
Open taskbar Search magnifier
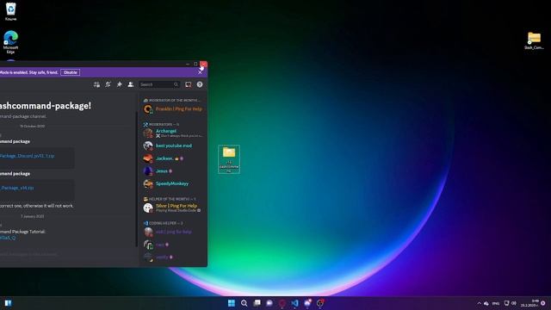(244, 303)
